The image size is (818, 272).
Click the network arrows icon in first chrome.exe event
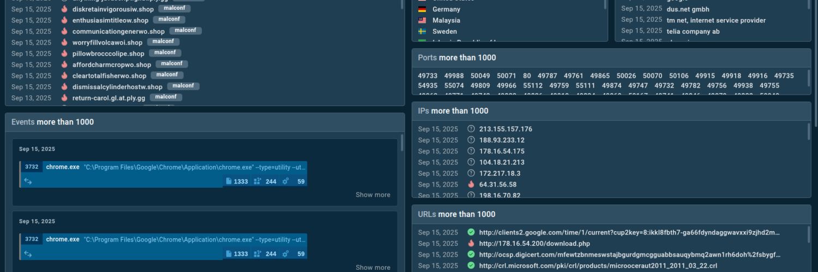[x=28, y=181]
